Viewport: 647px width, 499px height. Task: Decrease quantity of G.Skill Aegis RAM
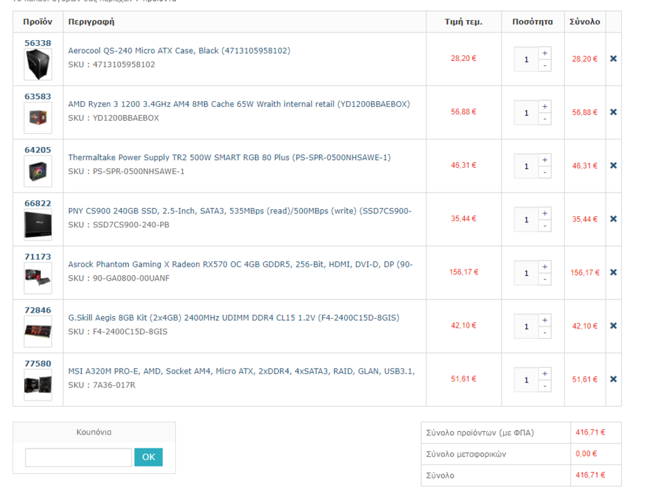pos(544,332)
